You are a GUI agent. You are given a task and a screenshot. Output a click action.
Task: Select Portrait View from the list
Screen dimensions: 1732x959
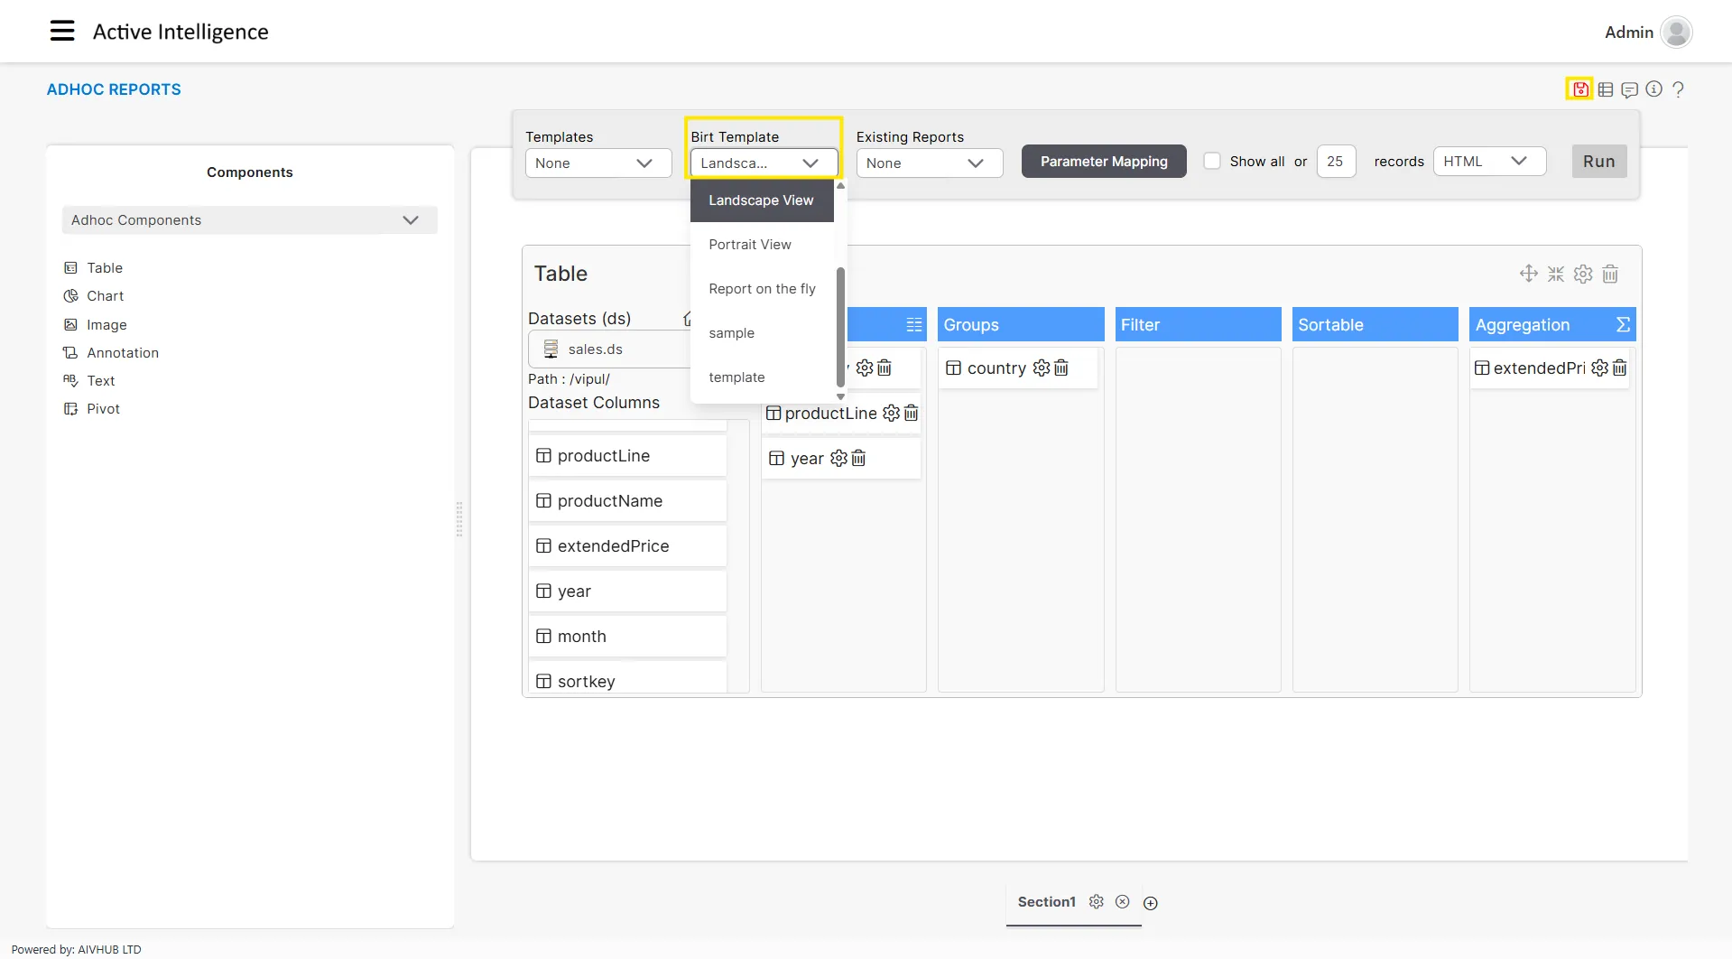click(x=750, y=245)
